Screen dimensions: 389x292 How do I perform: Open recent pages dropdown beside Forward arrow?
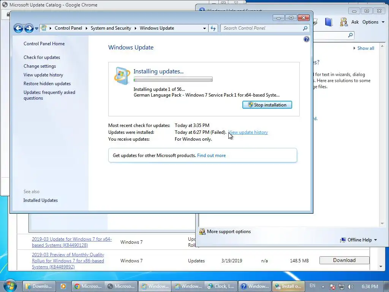coord(37,28)
